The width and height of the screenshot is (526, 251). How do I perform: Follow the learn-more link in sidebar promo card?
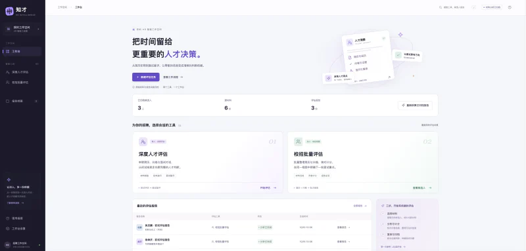tap(15, 203)
